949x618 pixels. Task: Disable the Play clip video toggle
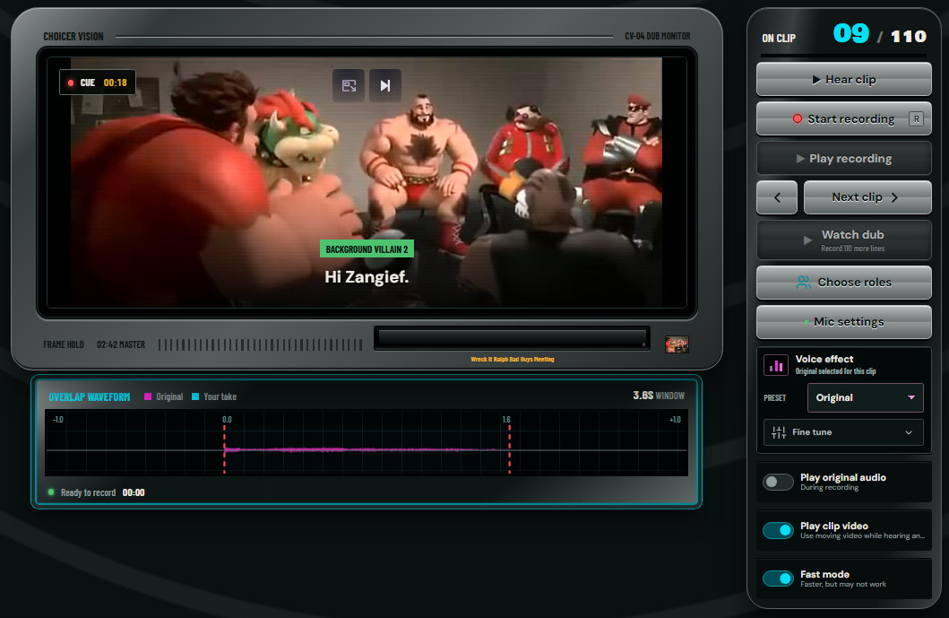tap(778, 530)
